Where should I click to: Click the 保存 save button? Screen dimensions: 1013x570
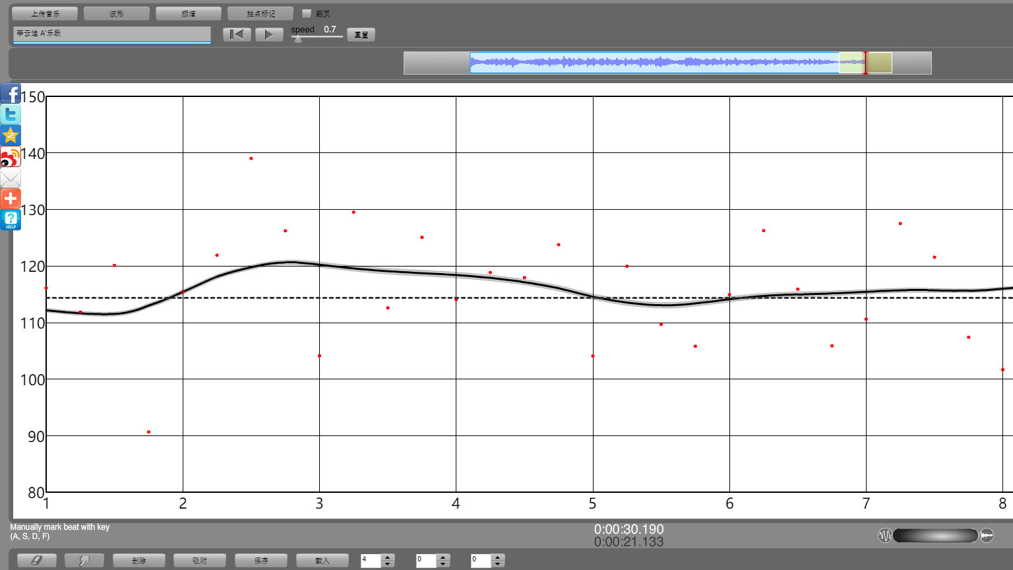pos(261,560)
